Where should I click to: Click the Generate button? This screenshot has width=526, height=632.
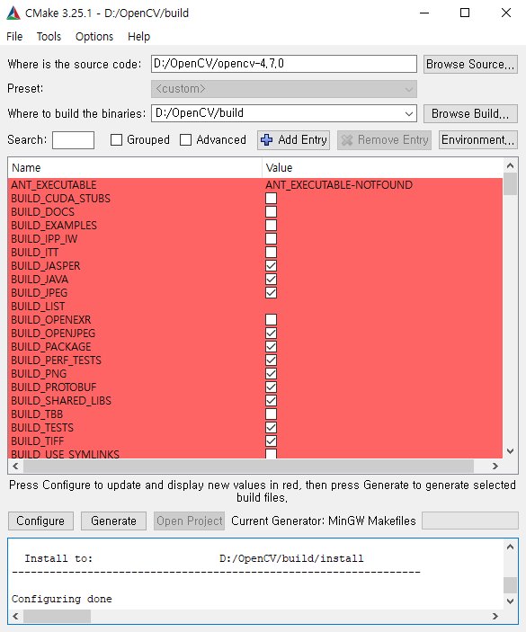[113, 521]
